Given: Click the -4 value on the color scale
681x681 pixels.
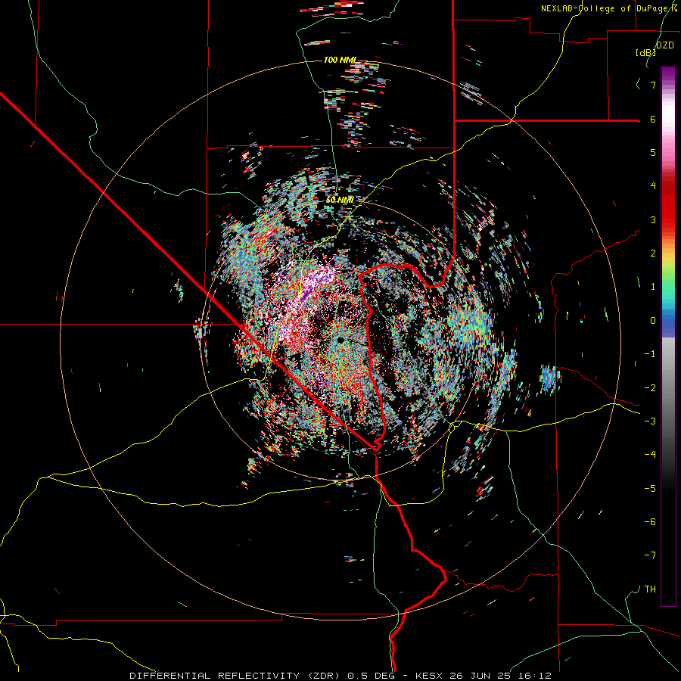Looking at the screenshot, I should click(x=650, y=455).
